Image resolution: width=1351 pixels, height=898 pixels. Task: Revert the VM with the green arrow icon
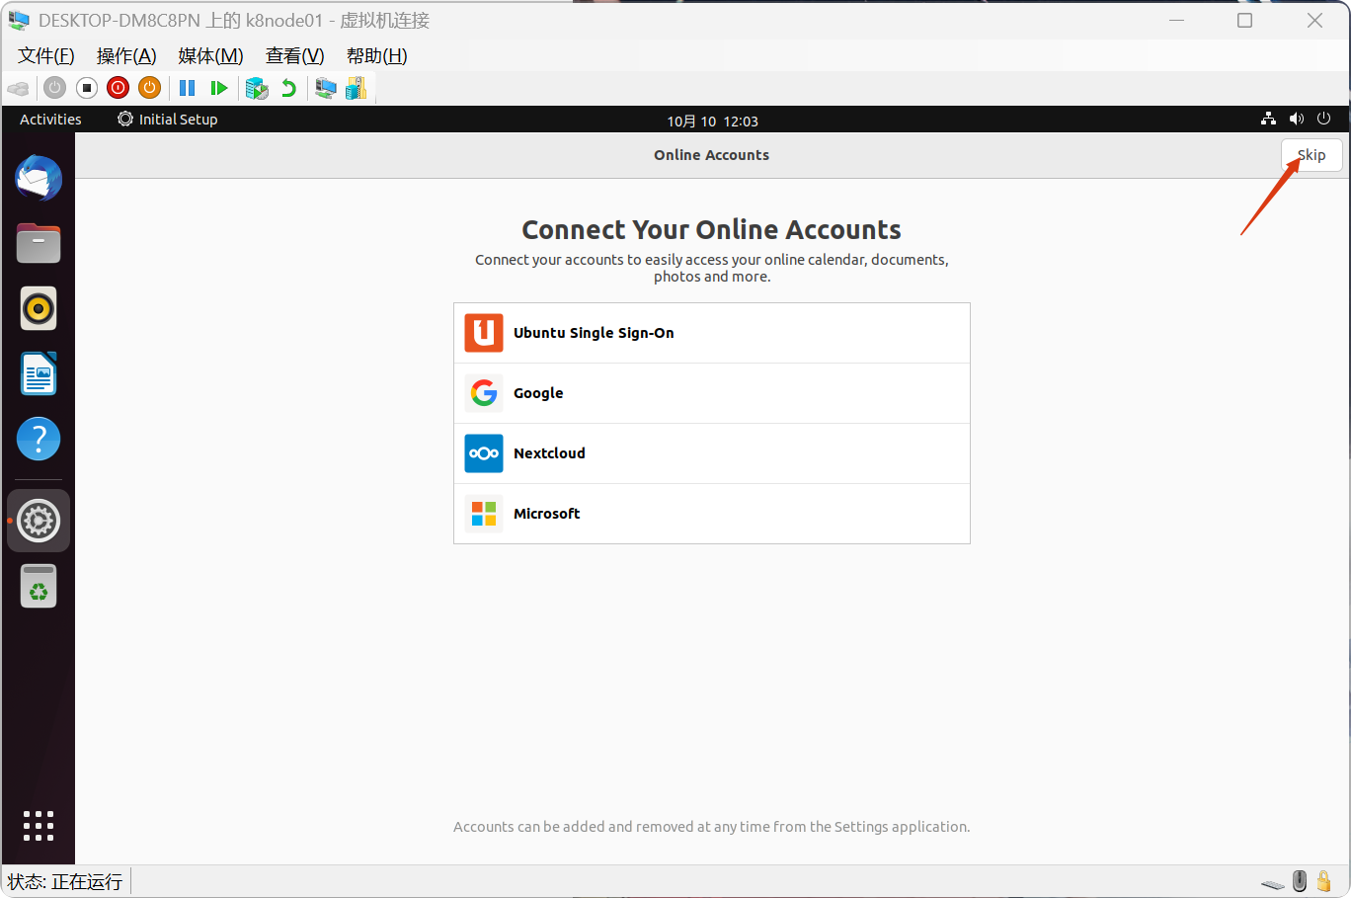(288, 88)
